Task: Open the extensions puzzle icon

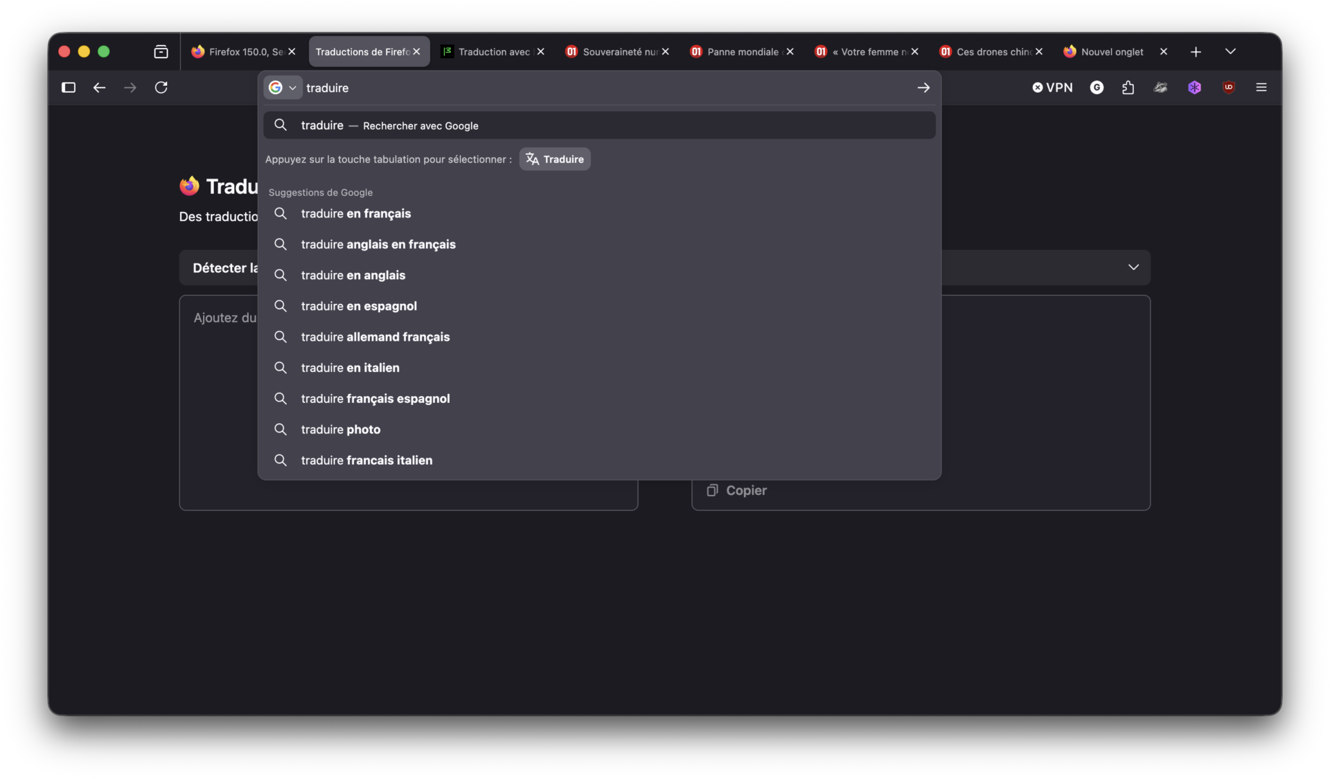Action: [x=1128, y=87]
